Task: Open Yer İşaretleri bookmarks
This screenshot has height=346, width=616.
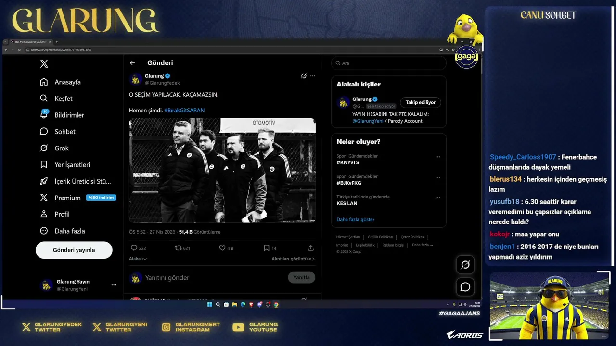Action: point(65,164)
